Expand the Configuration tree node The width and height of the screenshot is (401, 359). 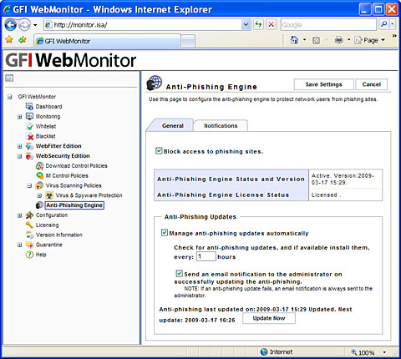point(19,215)
